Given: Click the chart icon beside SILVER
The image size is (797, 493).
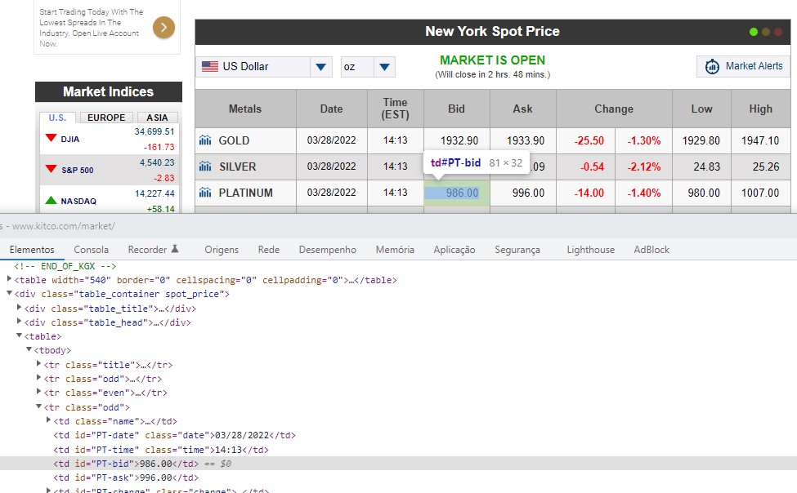Looking at the screenshot, I should (x=205, y=167).
